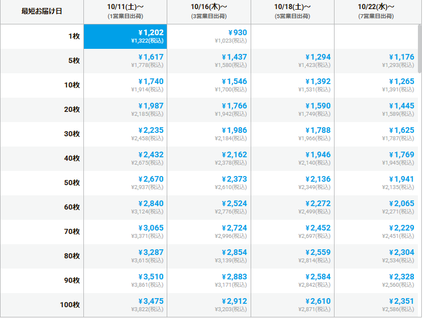Select ¥2,351 price for 100枚
The height and width of the screenshot is (318, 423).
tap(376, 305)
